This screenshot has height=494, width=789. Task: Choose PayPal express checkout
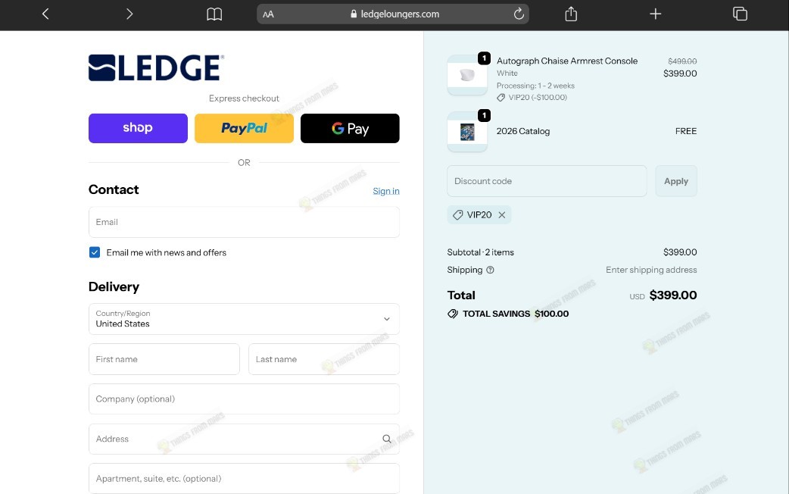pyautogui.click(x=244, y=128)
